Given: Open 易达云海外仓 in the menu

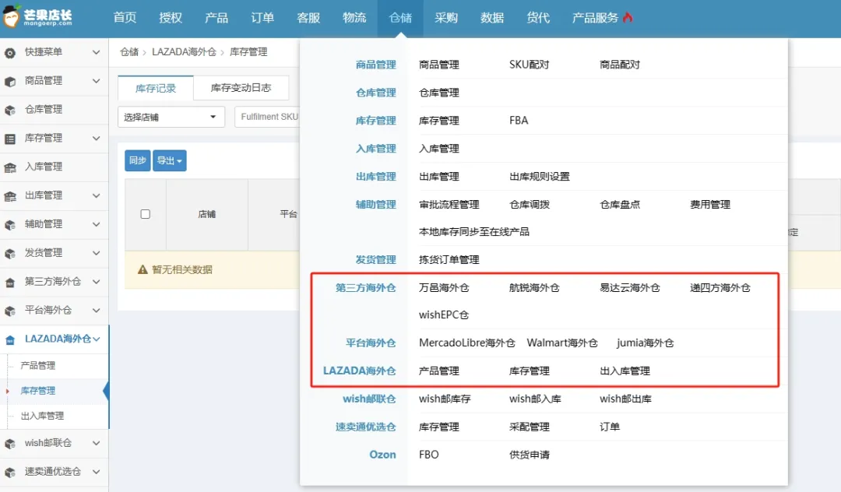Looking at the screenshot, I should [x=629, y=288].
